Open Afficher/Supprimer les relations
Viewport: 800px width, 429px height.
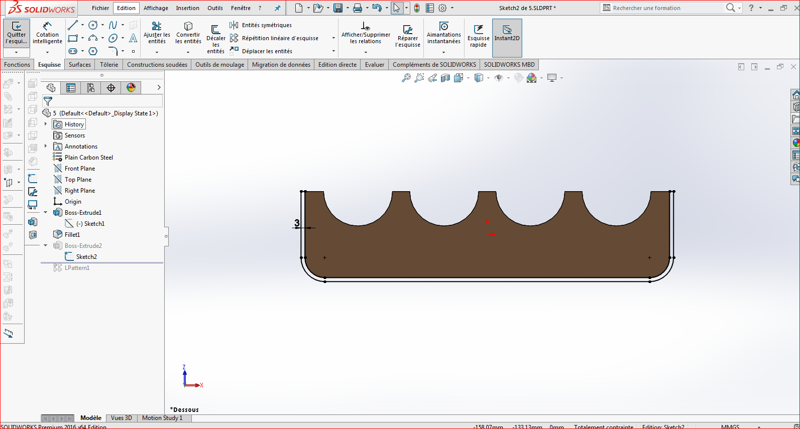366,33
